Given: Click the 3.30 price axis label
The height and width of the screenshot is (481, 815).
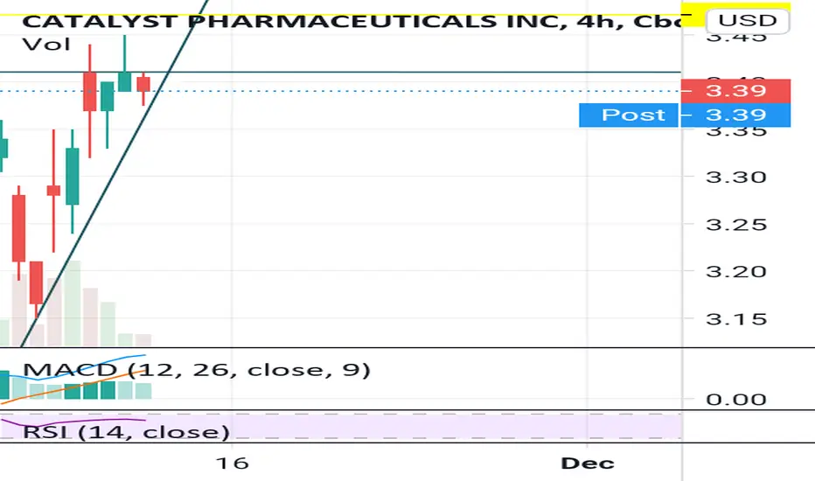Looking at the screenshot, I should pyautogui.click(x=735, y=177).
